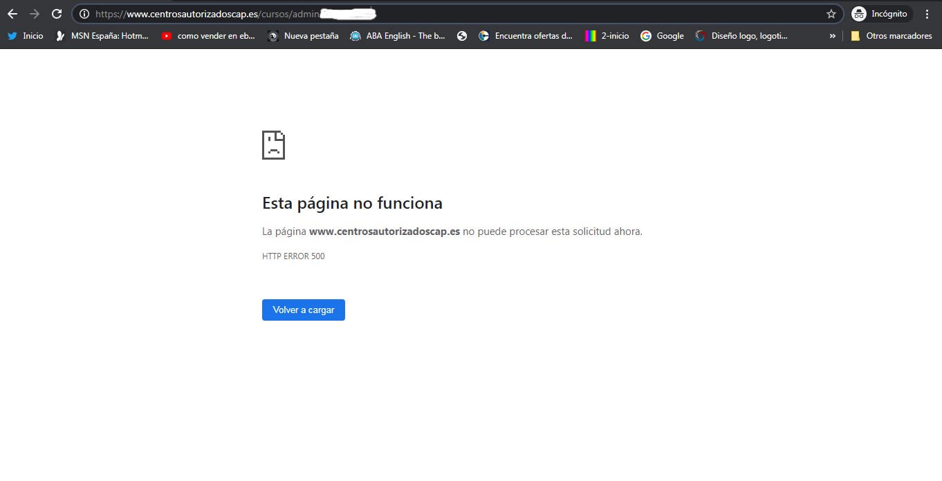942x481 pixels.
Task: Open the MSN España Hotmail bookmark
Action: (x=102, y=36)
